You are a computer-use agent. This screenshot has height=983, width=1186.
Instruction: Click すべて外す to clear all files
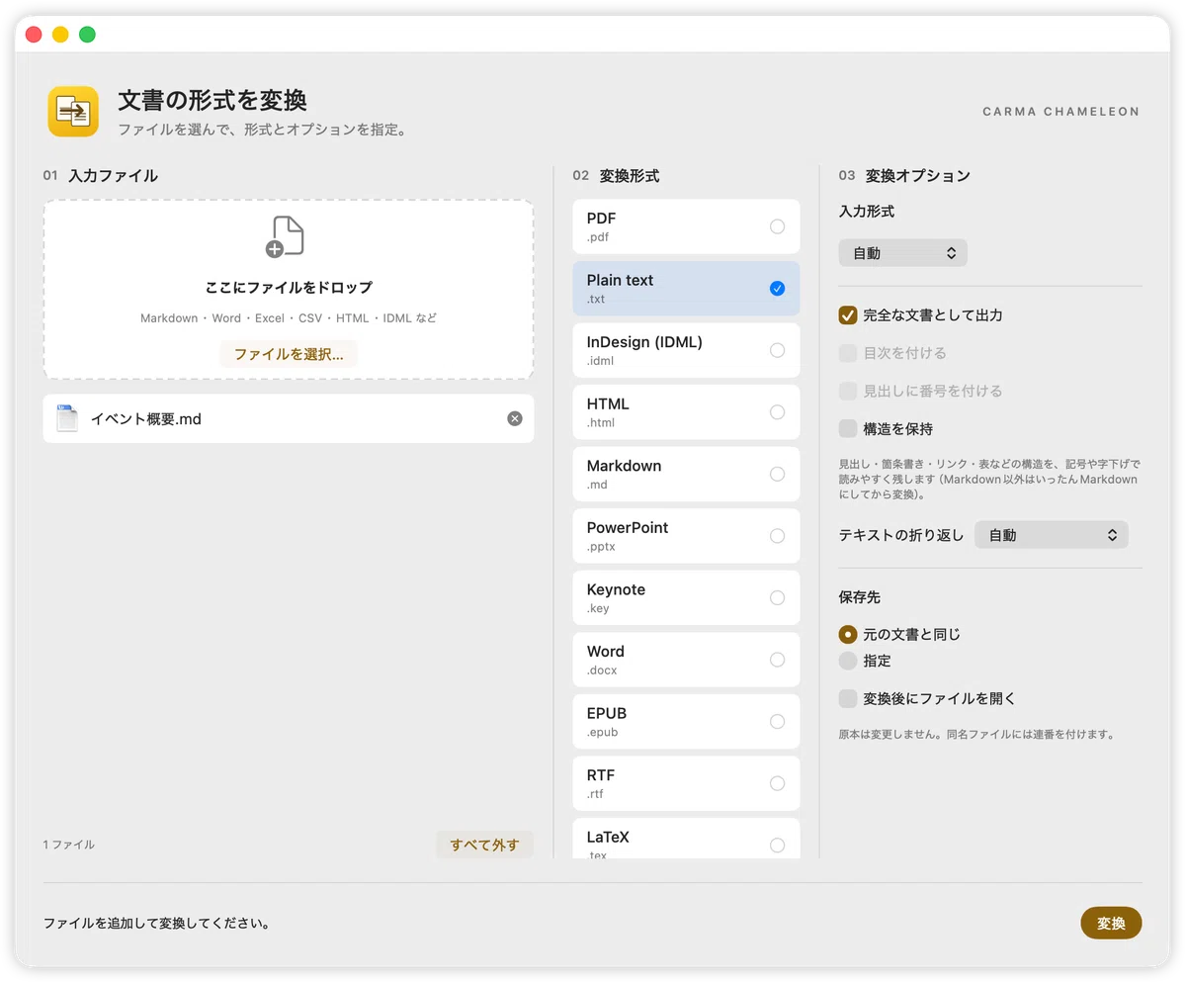(484, 845)
